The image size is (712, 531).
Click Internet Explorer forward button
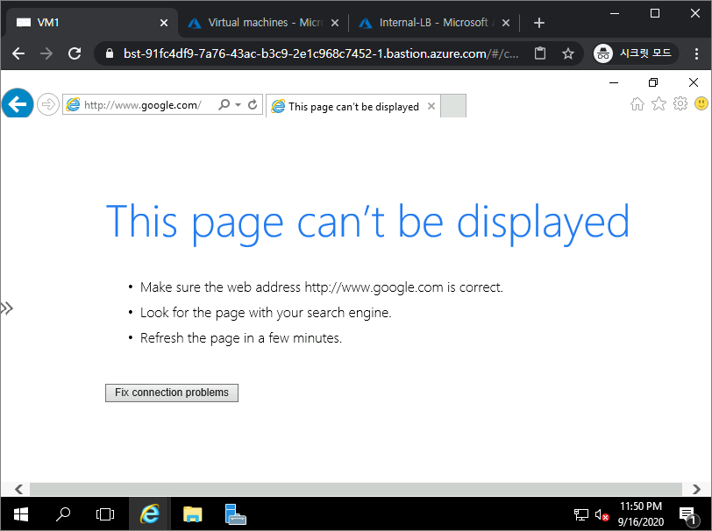click(47, 104)
